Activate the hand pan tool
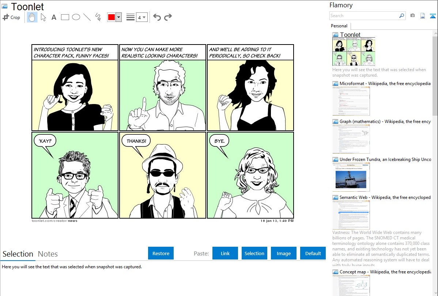Image resolution: width=438 pixels, height=296 pixels. pos(32,17)
